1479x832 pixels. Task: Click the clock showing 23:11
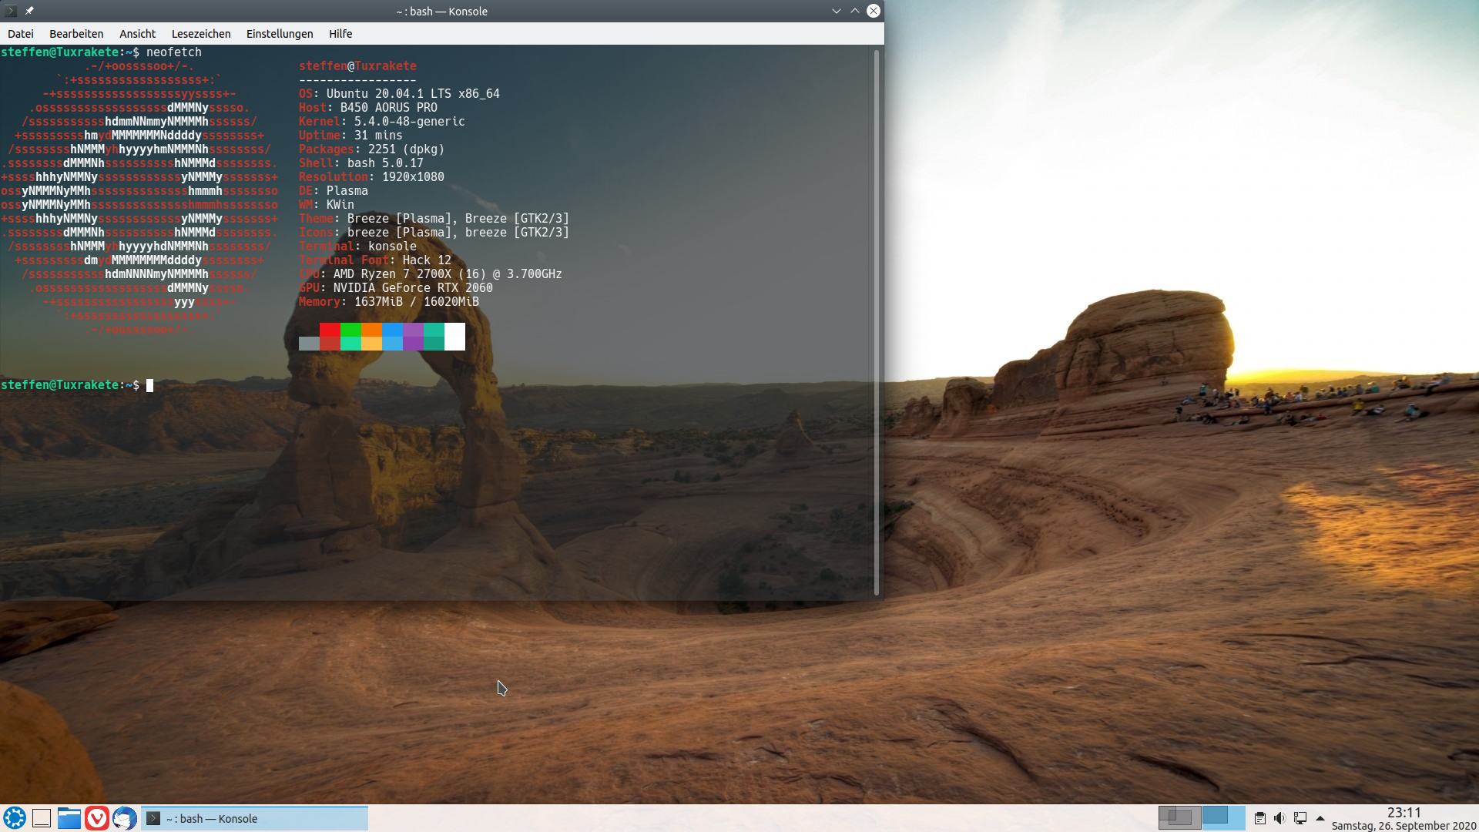pyautogui.click(x=1404, y=813)
